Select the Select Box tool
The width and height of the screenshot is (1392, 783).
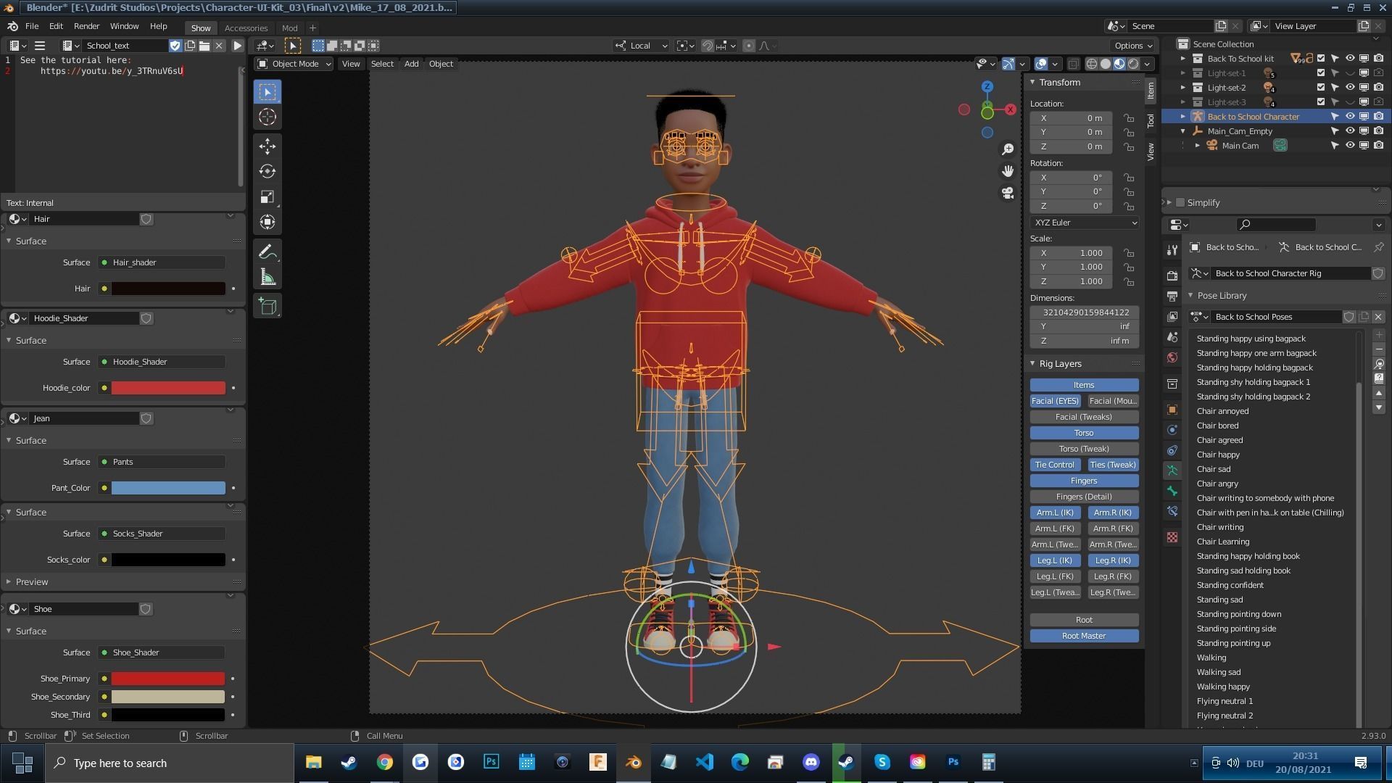coord(268,92)
